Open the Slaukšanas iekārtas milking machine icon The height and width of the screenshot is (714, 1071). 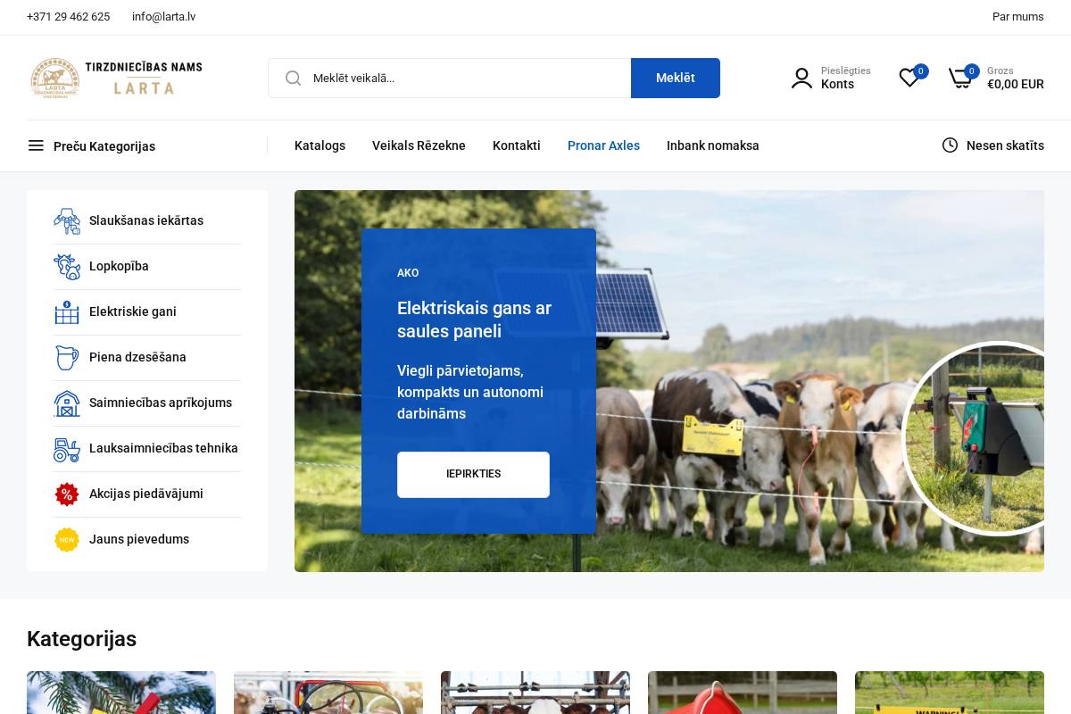coord(67,221)
